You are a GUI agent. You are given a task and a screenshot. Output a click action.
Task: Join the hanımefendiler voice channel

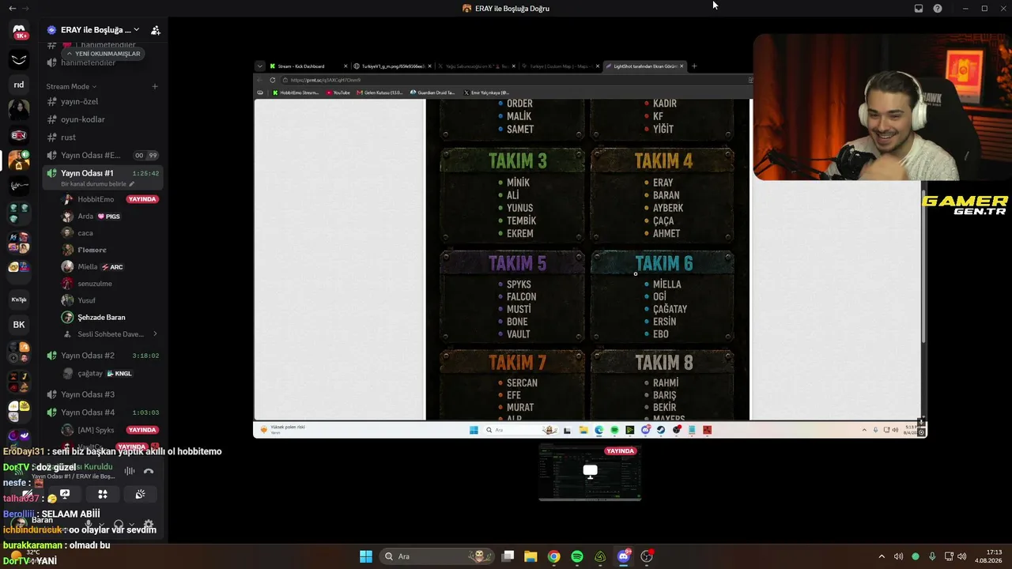103,62
